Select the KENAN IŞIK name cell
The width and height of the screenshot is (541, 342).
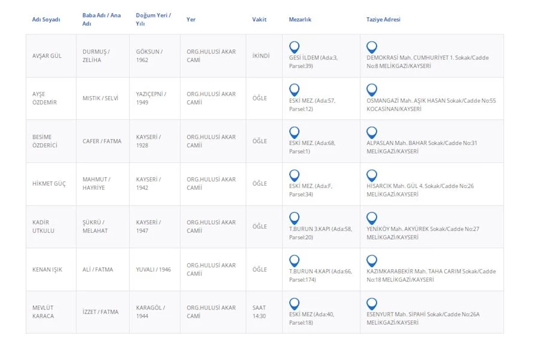tap(47, 270)
